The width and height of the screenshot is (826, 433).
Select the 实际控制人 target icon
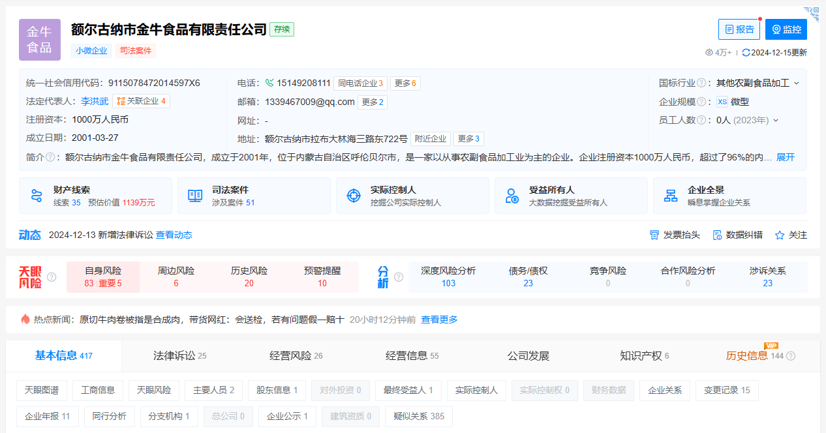pyautogui.click(x=353, y=195)
